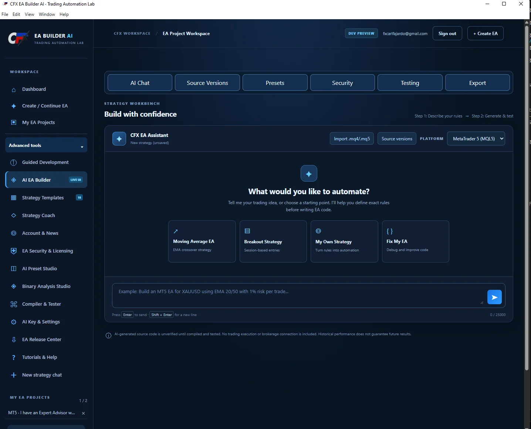Click the My EA Projects square icon
531x429 pixels.
[14, 122]
